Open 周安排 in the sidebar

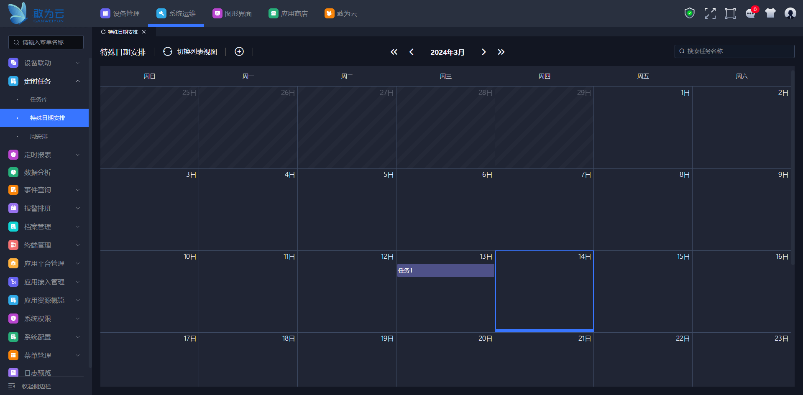tap(39, 136)
